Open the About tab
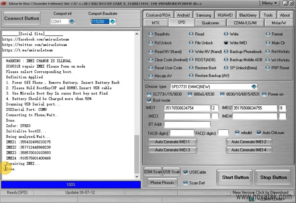296x203 pixels. (x=285, y=15)
